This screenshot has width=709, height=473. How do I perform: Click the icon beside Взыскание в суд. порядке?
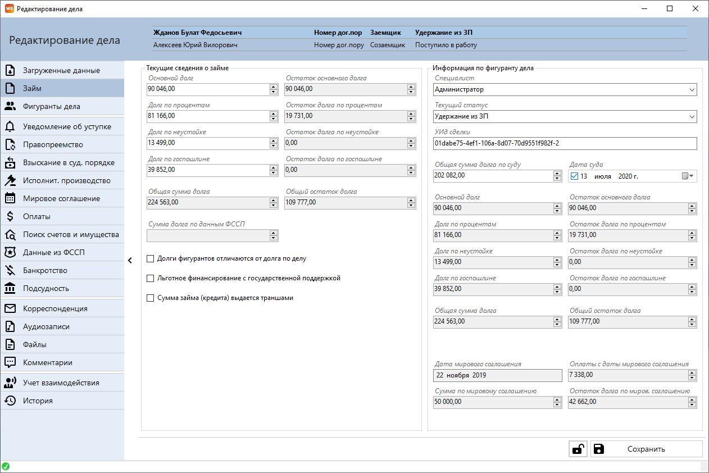click(x=10, y=162)
